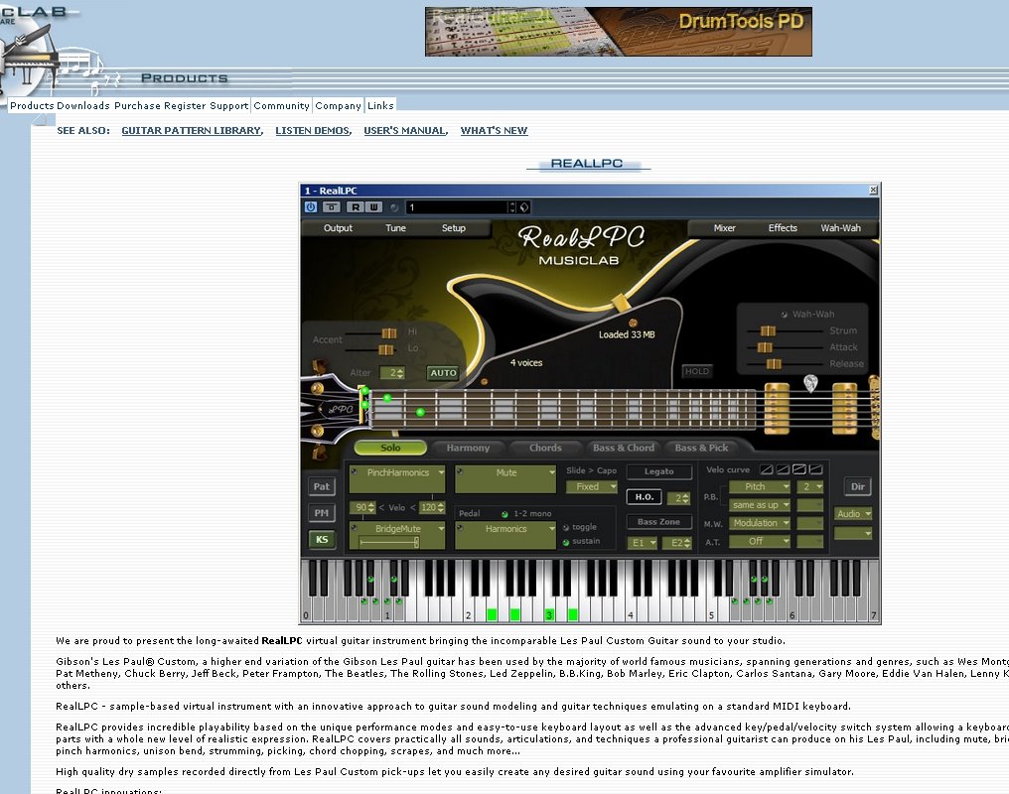Viewport: 1009px width, 794px height.
Task: Toggle the 1-2 mono pedal LED
Action: click(x=505, y=514)
